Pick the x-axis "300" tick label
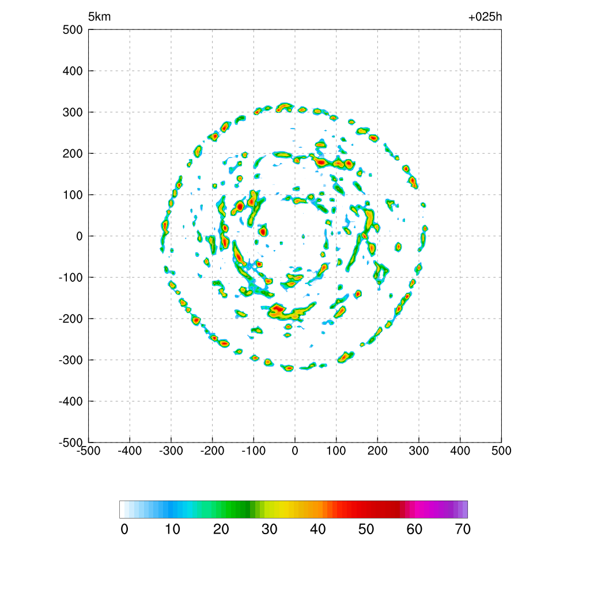 tap(419, 451)
